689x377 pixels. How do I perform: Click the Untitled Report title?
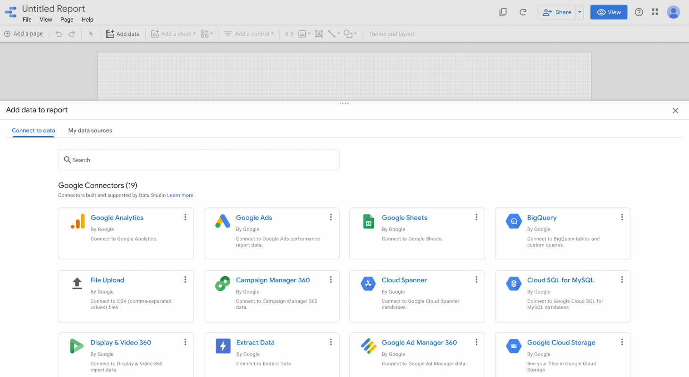[53, 9]
